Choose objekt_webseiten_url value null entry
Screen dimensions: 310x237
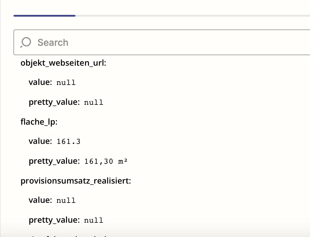click(52, 82)
